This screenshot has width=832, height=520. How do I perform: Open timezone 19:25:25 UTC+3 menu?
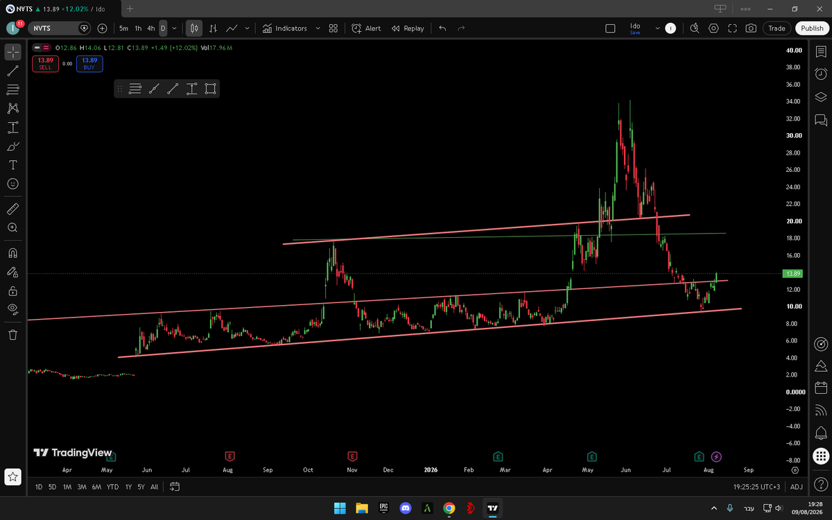(x=758, y=487)
